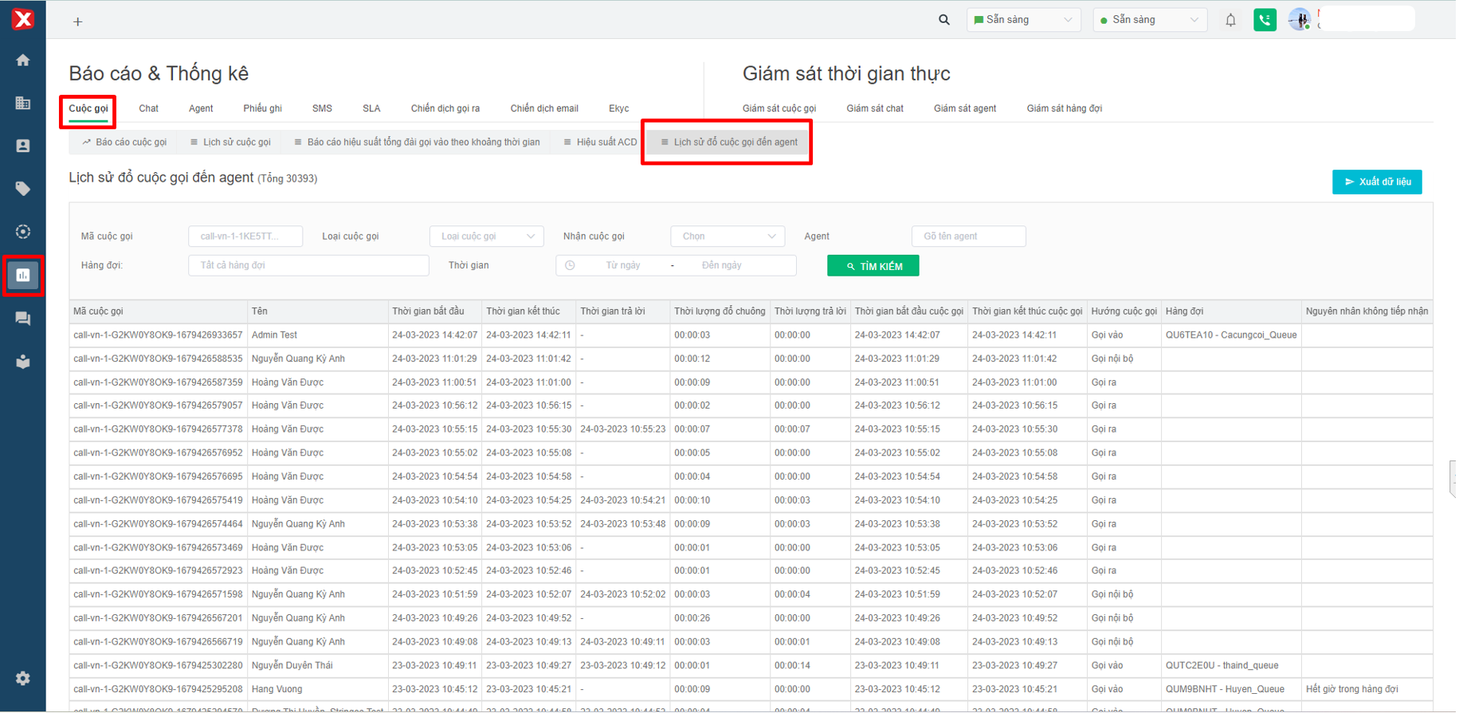Open the first Sẵn sàng status dropdown
This screenshot has width=1459, height=713.
[1023, 20]
